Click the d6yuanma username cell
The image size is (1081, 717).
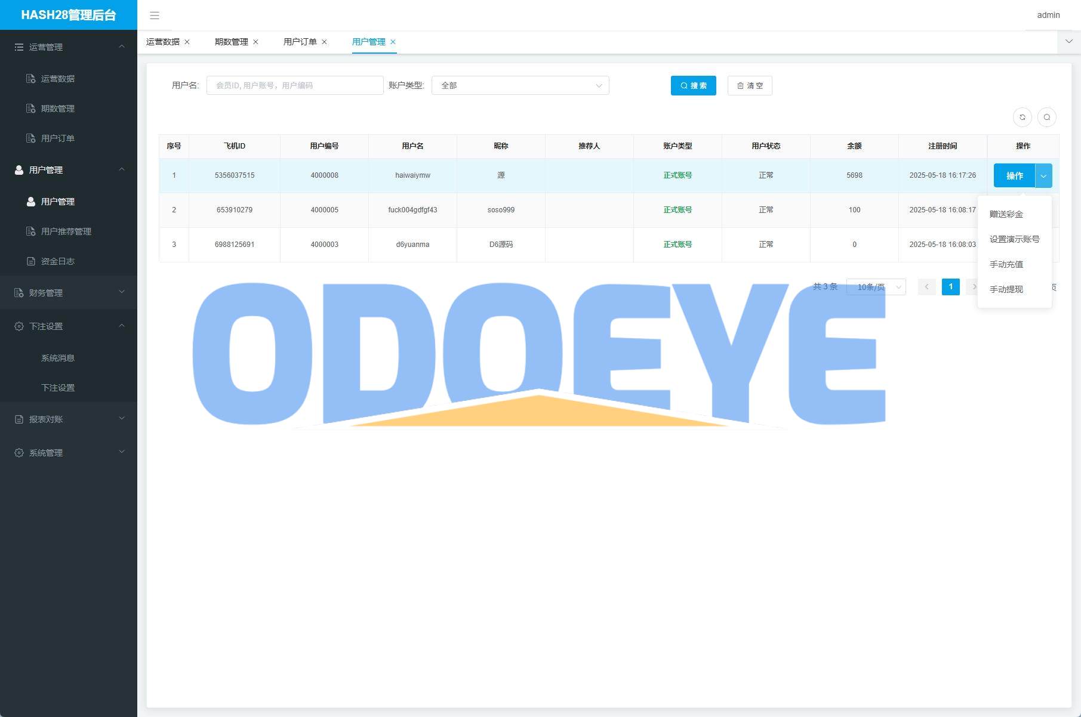tap(412, 245)
